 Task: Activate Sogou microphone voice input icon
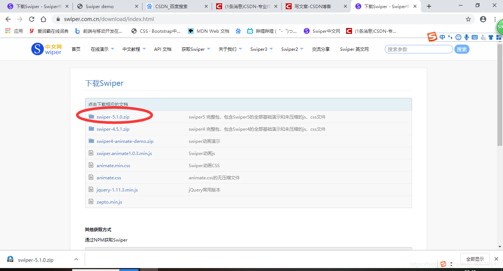coord(467,37)
